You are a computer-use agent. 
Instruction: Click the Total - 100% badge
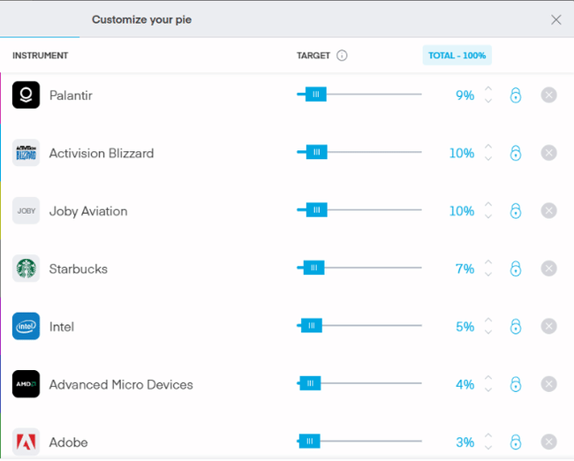[457, 56]
